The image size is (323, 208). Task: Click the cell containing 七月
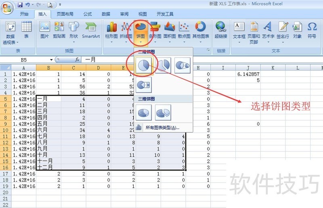click(x=48, y=136)
